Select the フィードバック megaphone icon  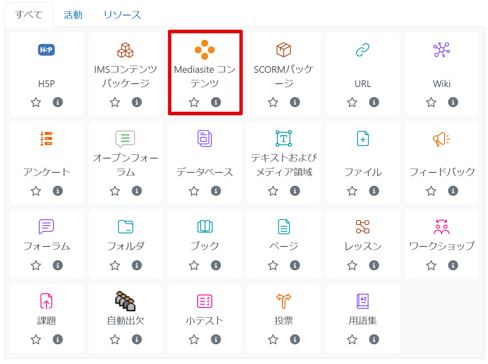click(442, 138)
